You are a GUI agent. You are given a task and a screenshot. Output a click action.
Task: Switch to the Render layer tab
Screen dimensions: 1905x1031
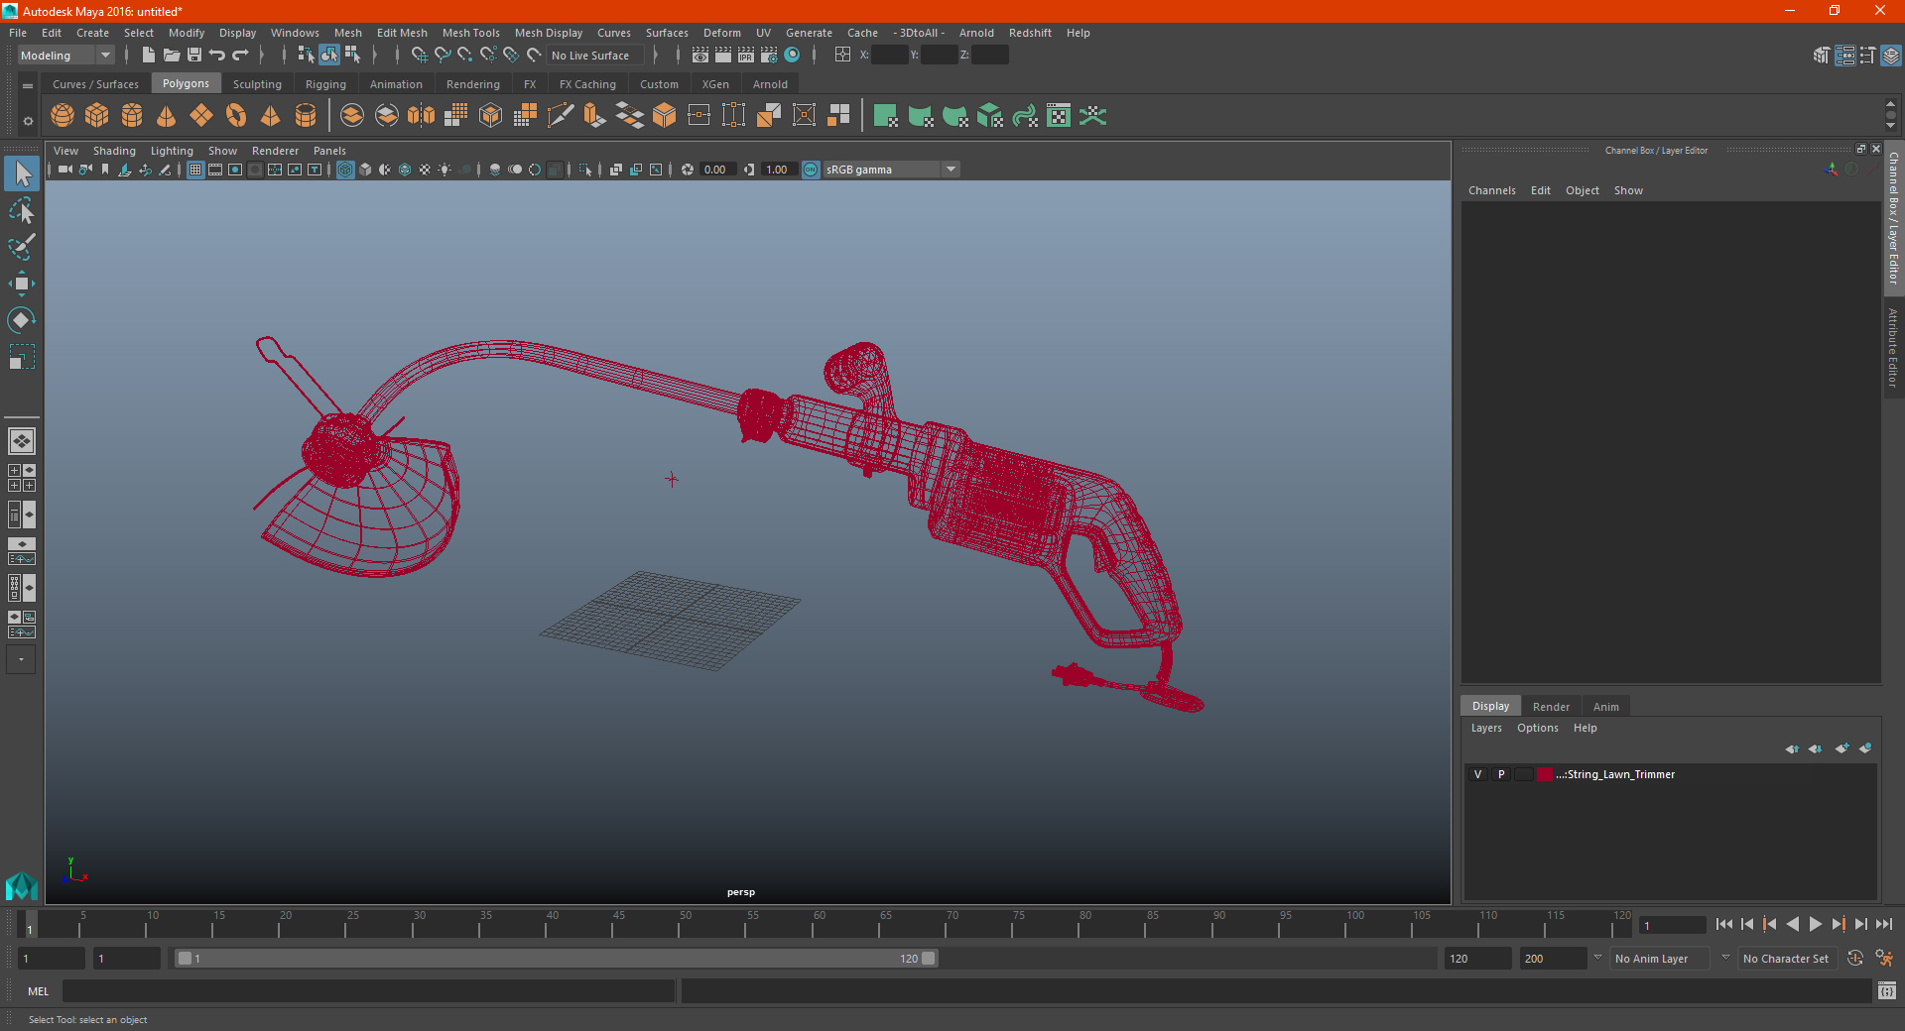click(1551, 707)
